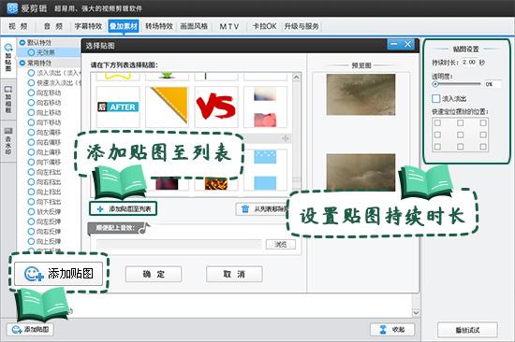This screenshot has width=515, height=342.
Task: Click the 添加贴图至列表 plus button
Action: (x=124, y=209)
